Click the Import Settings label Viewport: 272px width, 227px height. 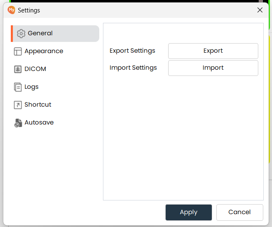click(133, 68)
